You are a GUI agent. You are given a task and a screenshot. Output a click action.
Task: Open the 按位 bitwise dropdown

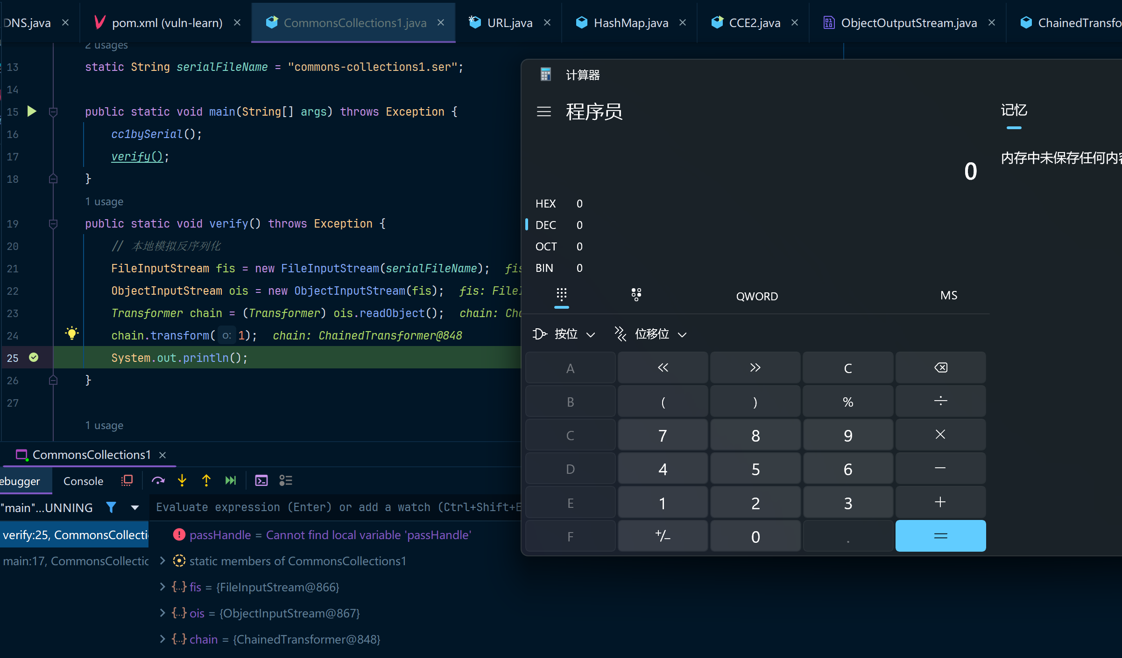pyautogui.click(x=564, y=334)
